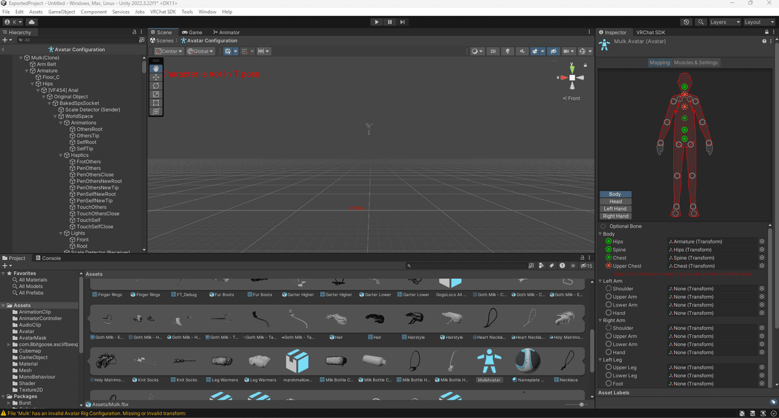Select the Left Hand mapping button
The image size is (779, 418).
615,209
